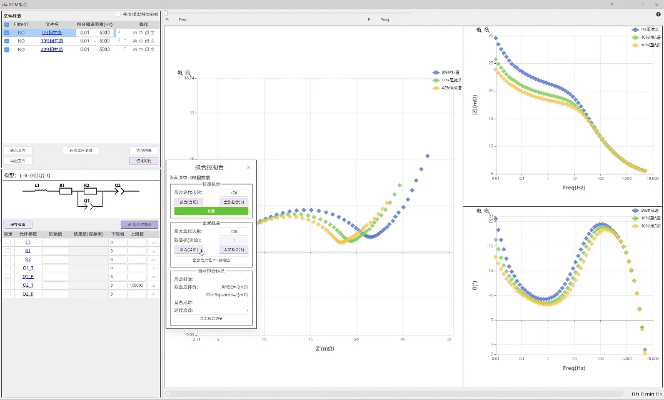Click the wide button at the fitting console bottom
The image size is (664, 400).
click(x=211, y=318)
